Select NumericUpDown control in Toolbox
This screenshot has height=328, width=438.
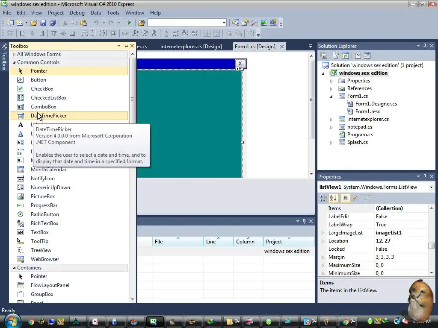(69, 187)
